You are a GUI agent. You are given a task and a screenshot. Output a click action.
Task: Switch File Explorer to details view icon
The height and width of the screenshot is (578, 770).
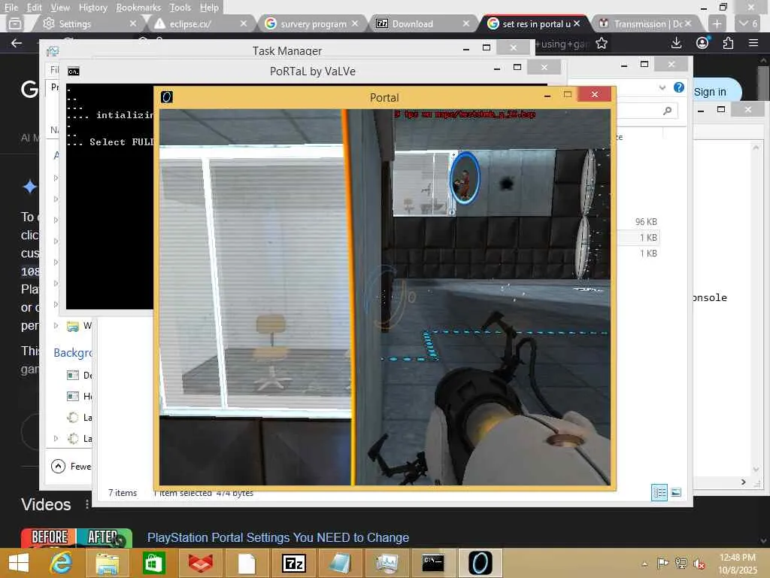[659, 492]
